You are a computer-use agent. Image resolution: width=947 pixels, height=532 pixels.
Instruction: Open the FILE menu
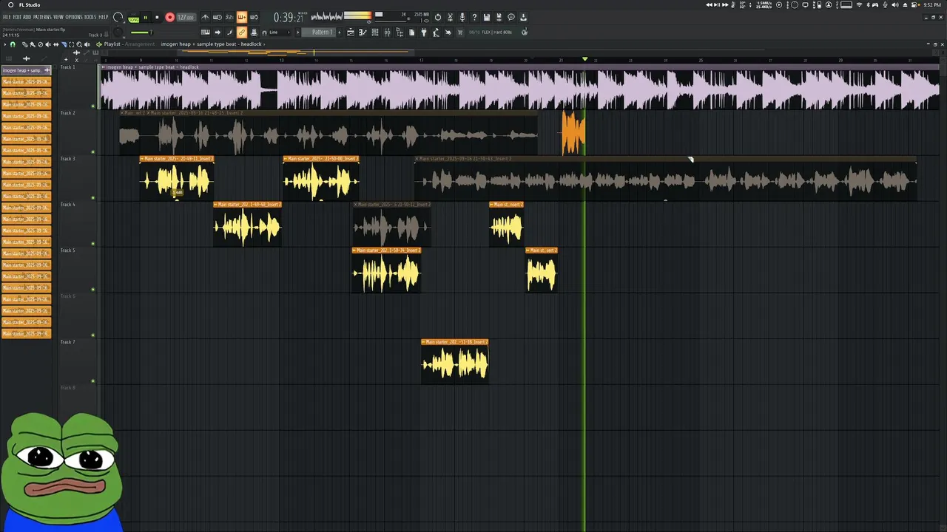click(7, 17)
